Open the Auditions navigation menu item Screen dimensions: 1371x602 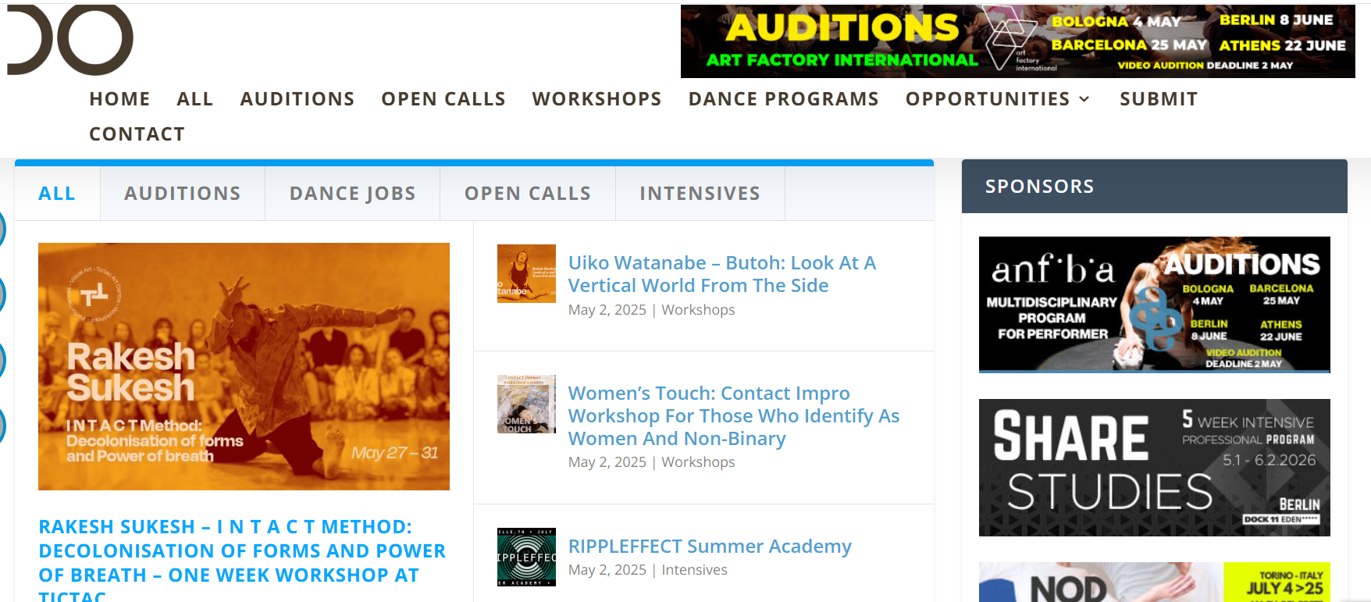297,99
